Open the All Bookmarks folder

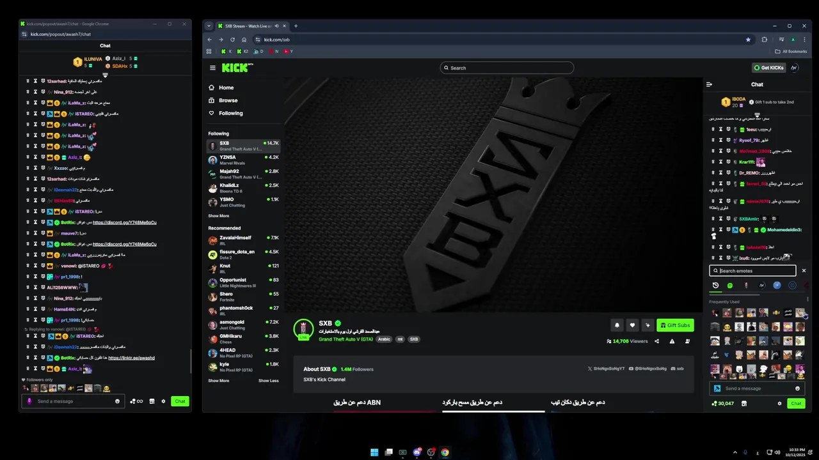point(791,51)
